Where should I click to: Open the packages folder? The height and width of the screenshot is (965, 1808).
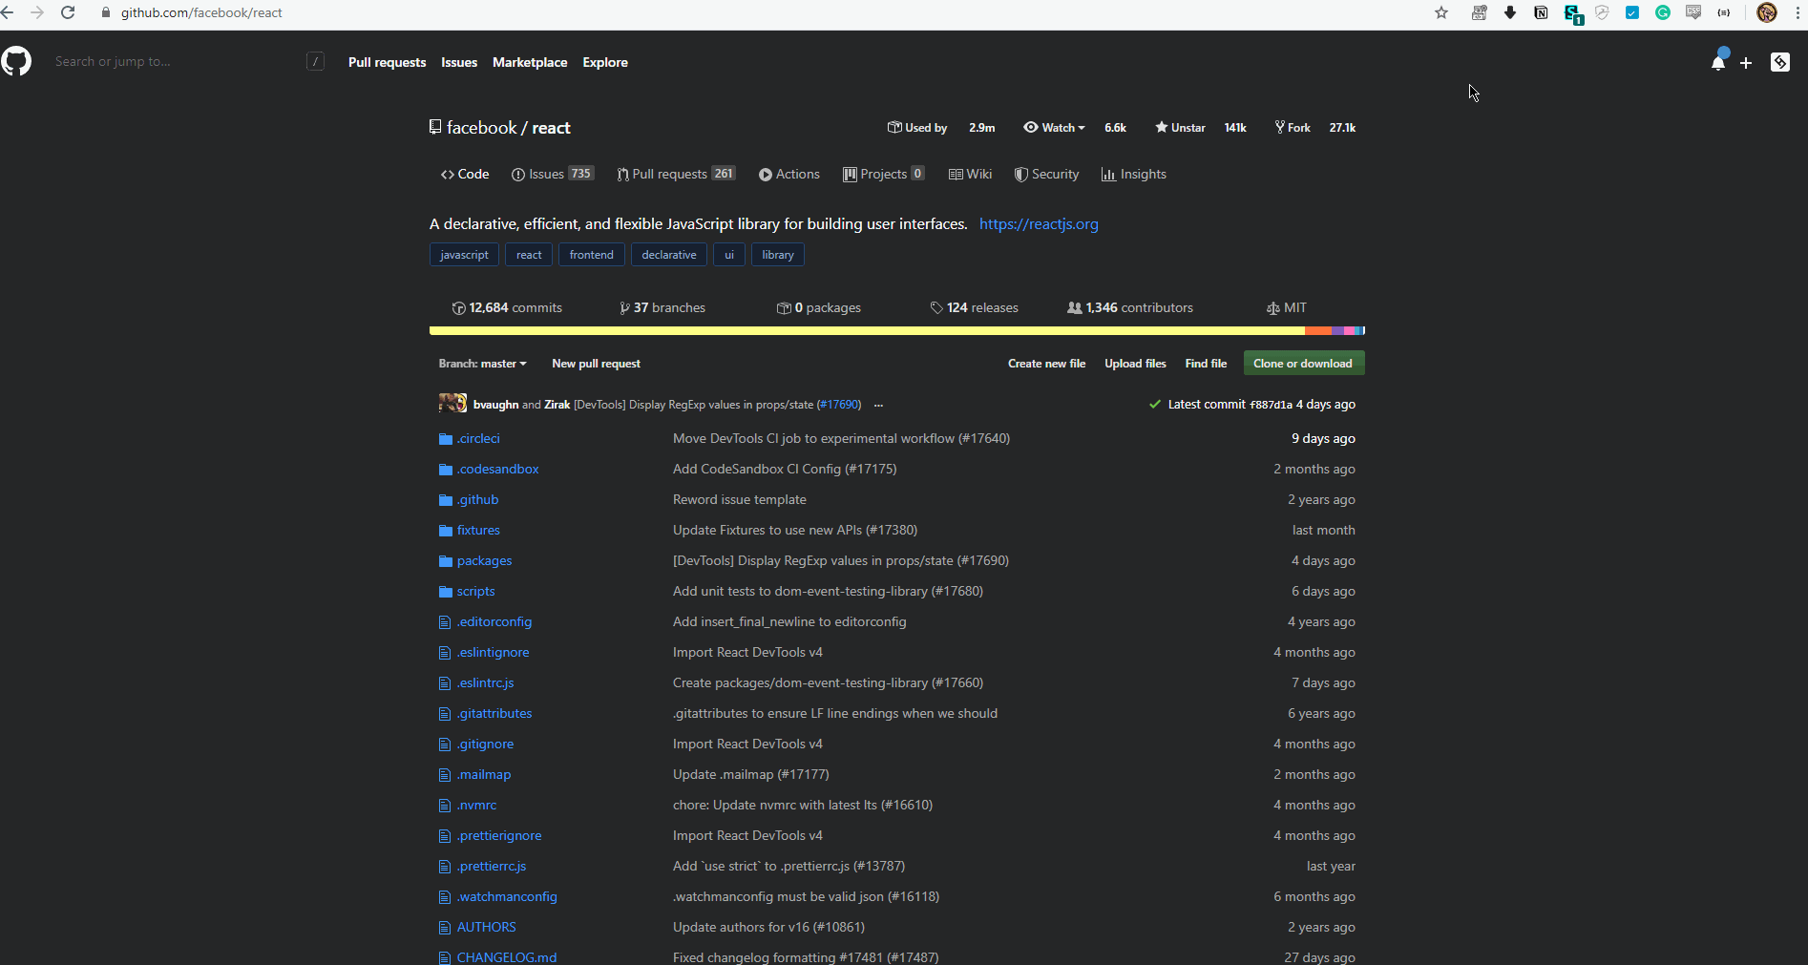(484, 561)
